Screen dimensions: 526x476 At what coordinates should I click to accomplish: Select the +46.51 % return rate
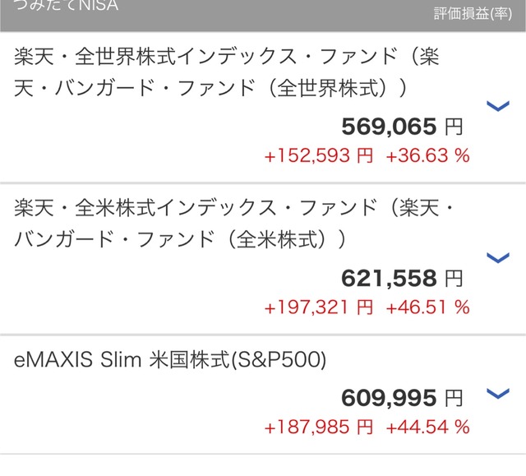[428, 307]
